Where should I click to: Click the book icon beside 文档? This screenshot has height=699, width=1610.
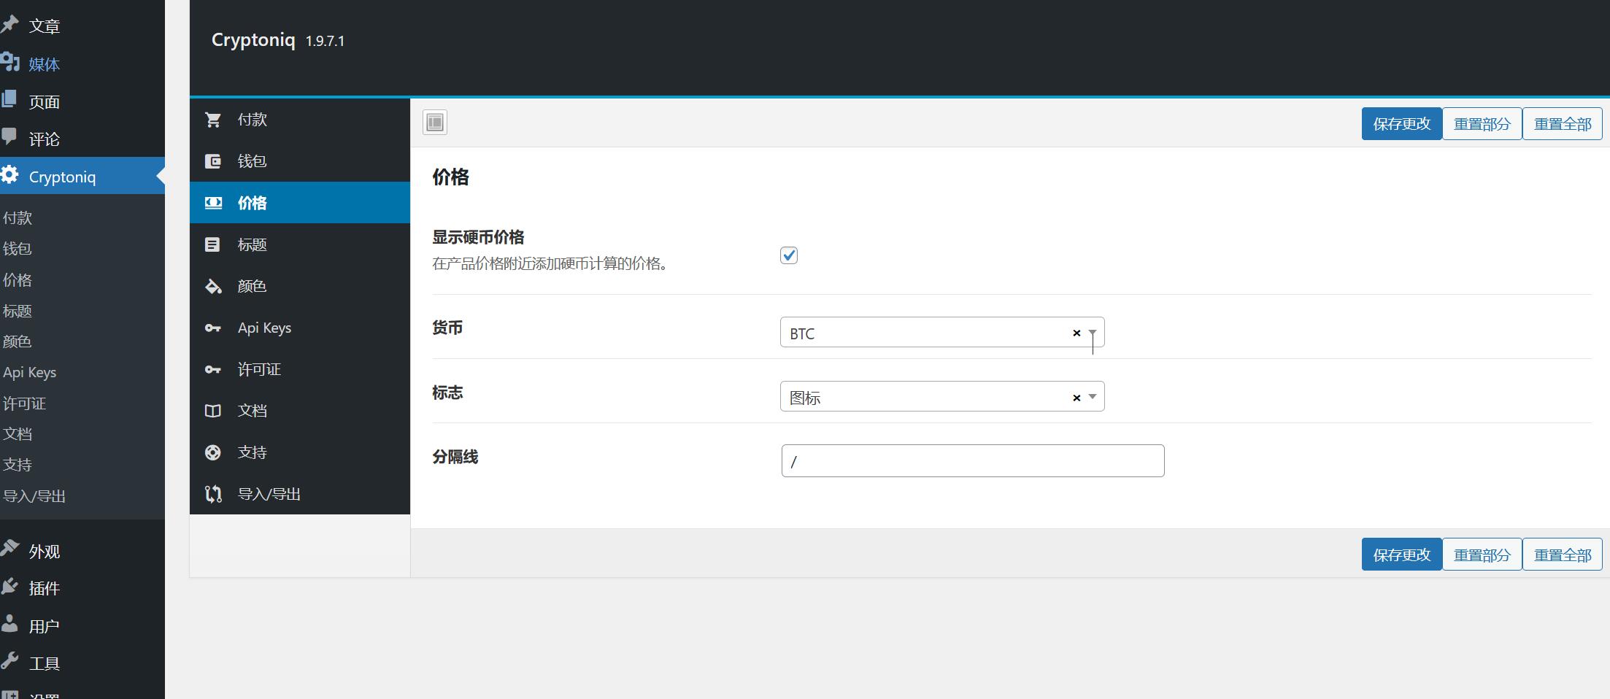pos(212,411)
